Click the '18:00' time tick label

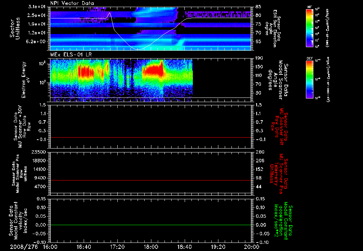click(x=151, y=247)
